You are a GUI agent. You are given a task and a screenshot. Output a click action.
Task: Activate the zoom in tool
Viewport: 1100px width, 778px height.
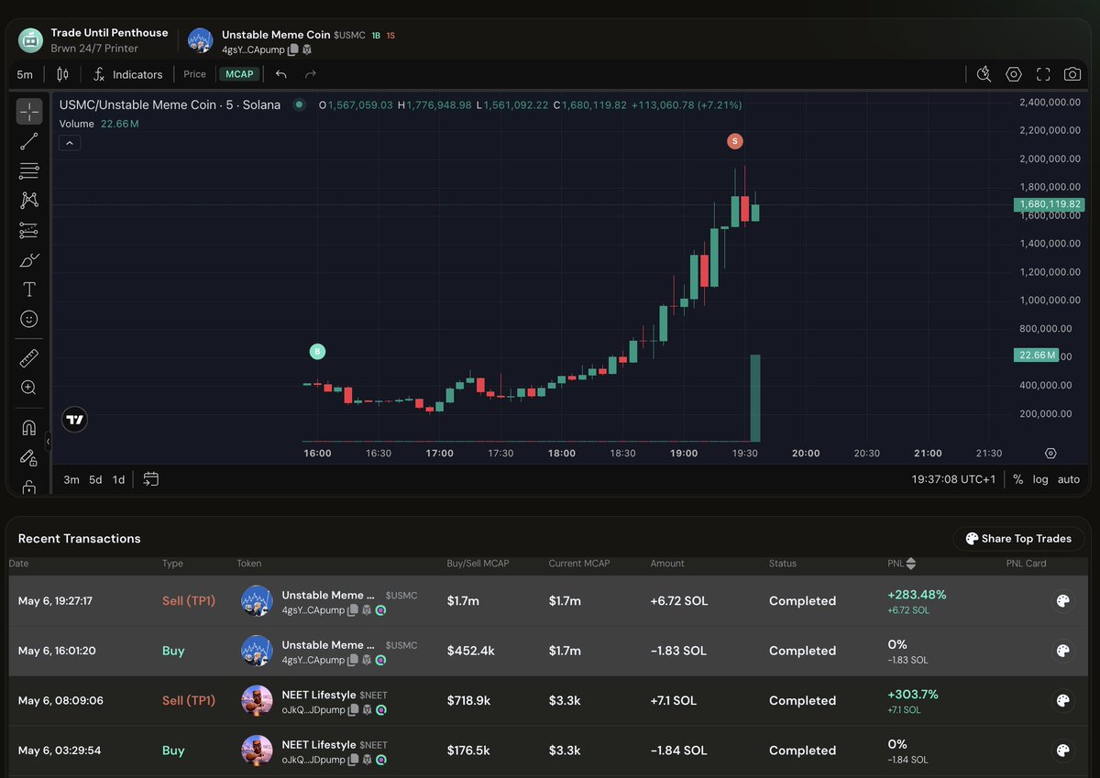point(29,388)
